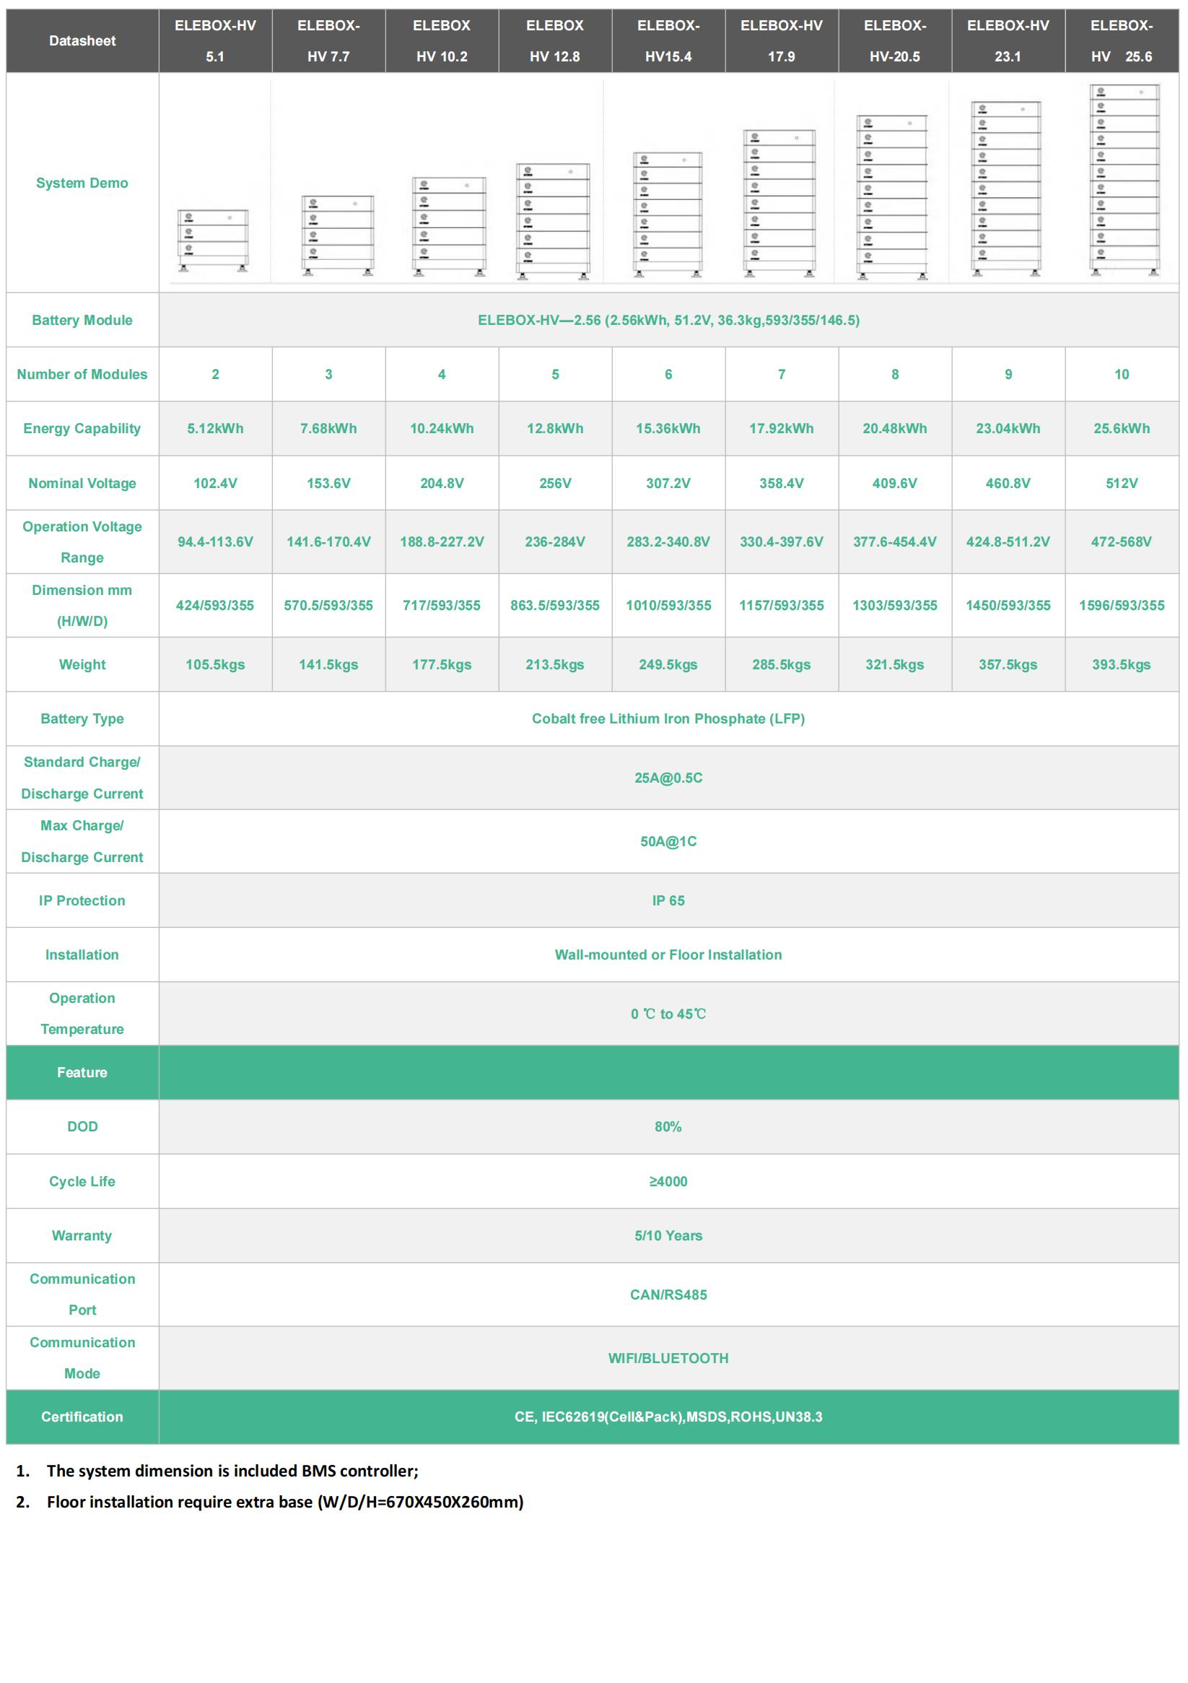The width and height of the screenshot is (1188, 1683).
Task: Click the Certification row label
Action: click(x=82, y=1416)
